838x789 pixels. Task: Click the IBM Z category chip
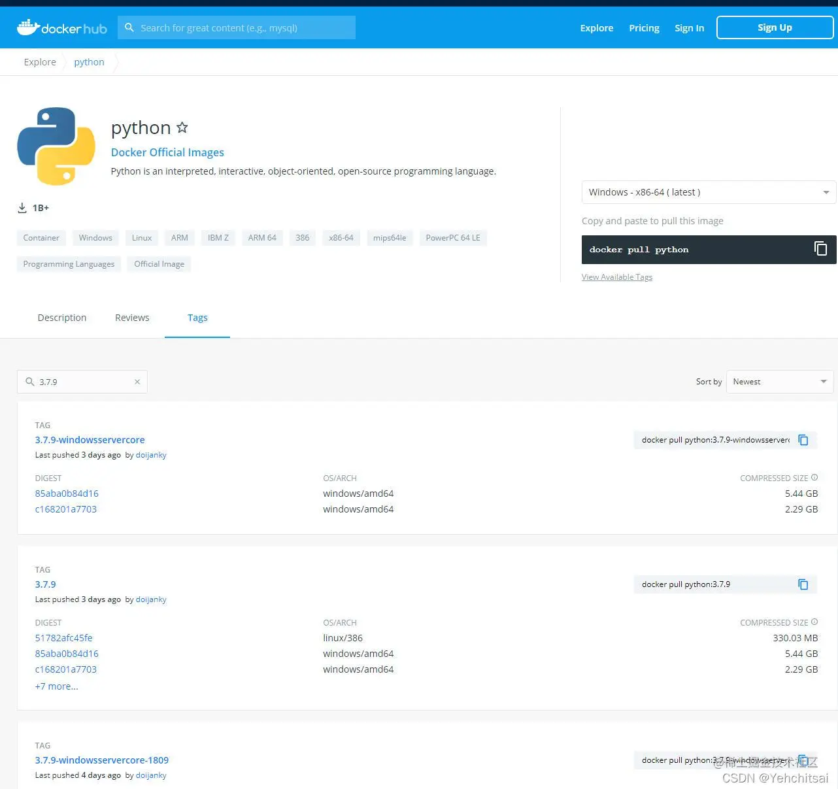click(x=218, y=238)
